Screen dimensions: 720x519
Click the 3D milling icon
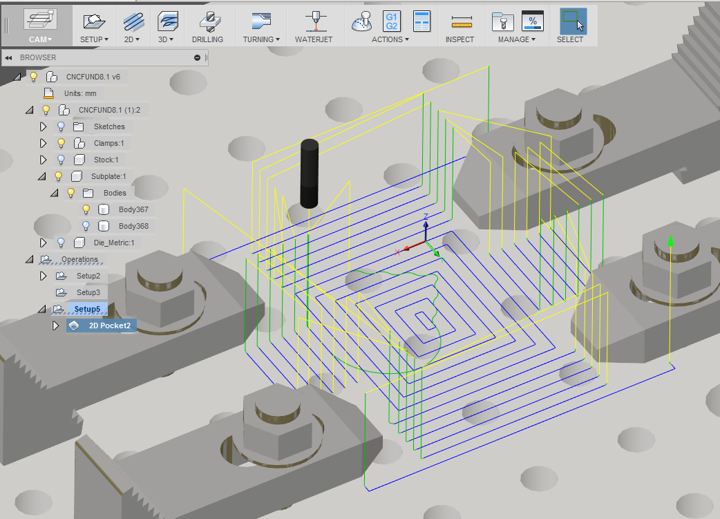(168, 21)
